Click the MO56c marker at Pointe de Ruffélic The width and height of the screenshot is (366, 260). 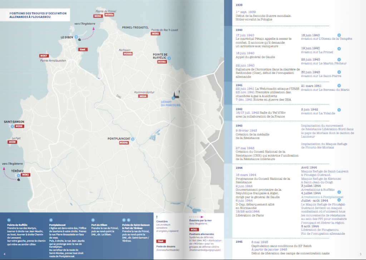(x=162, y=62)
